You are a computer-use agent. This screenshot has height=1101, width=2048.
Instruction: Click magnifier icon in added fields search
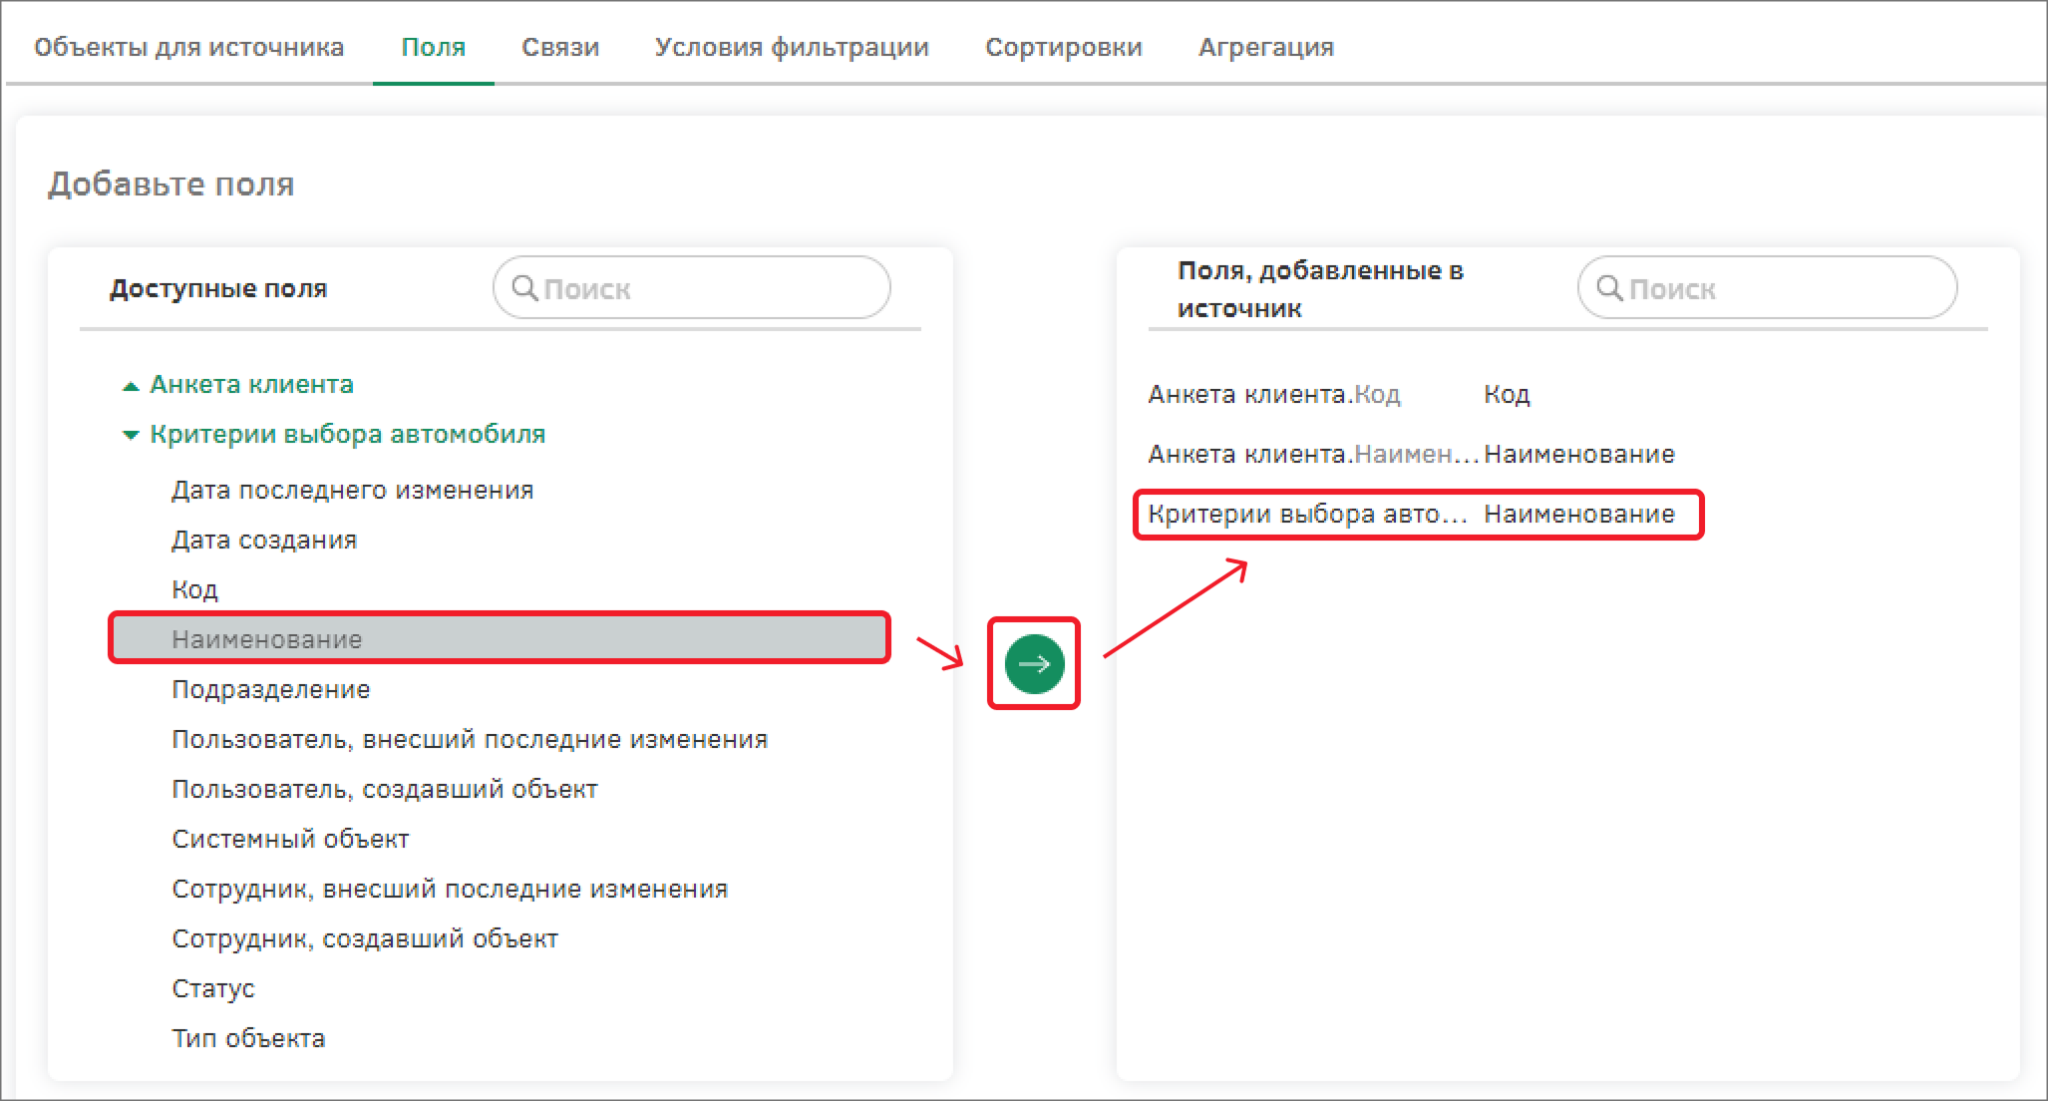pyautogui.click(x=1608, y=288)
